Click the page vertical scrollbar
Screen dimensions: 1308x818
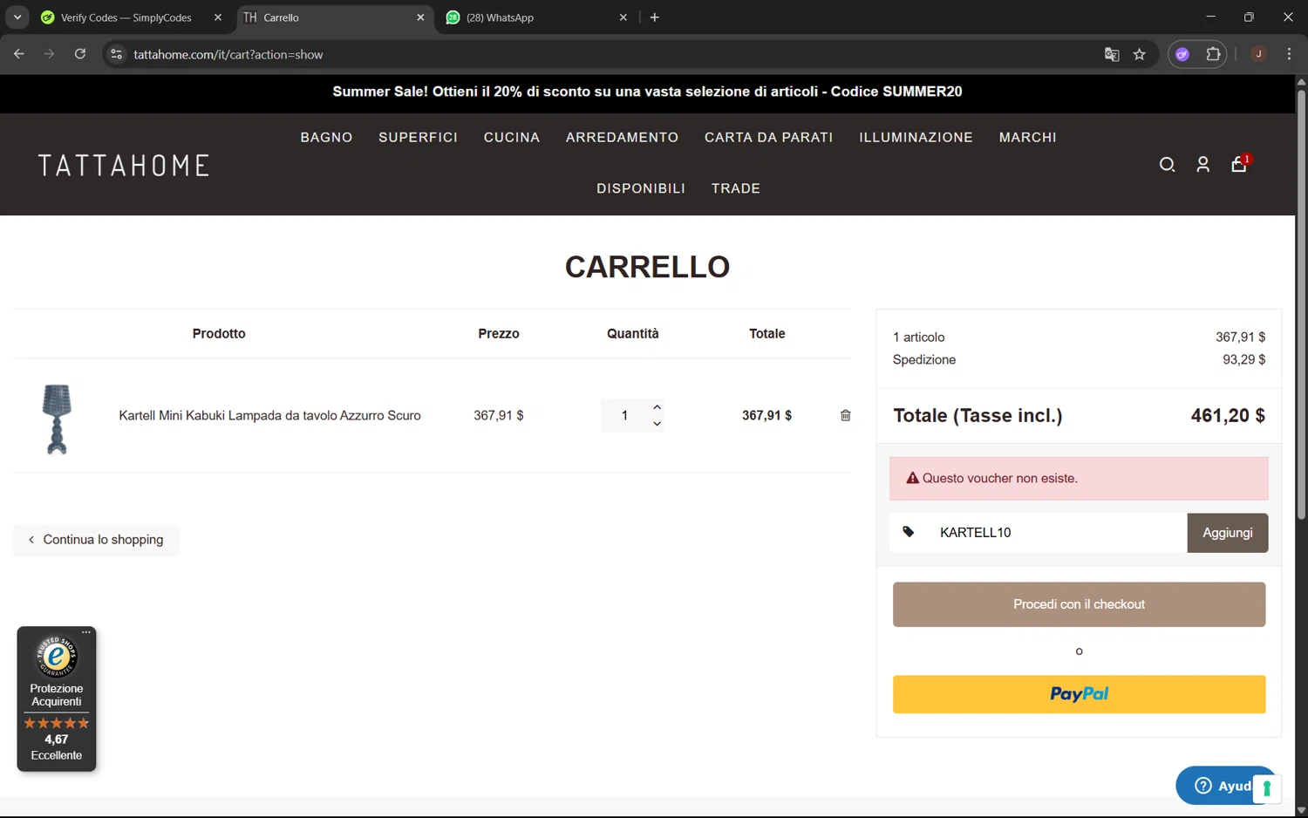[1301, 303]
